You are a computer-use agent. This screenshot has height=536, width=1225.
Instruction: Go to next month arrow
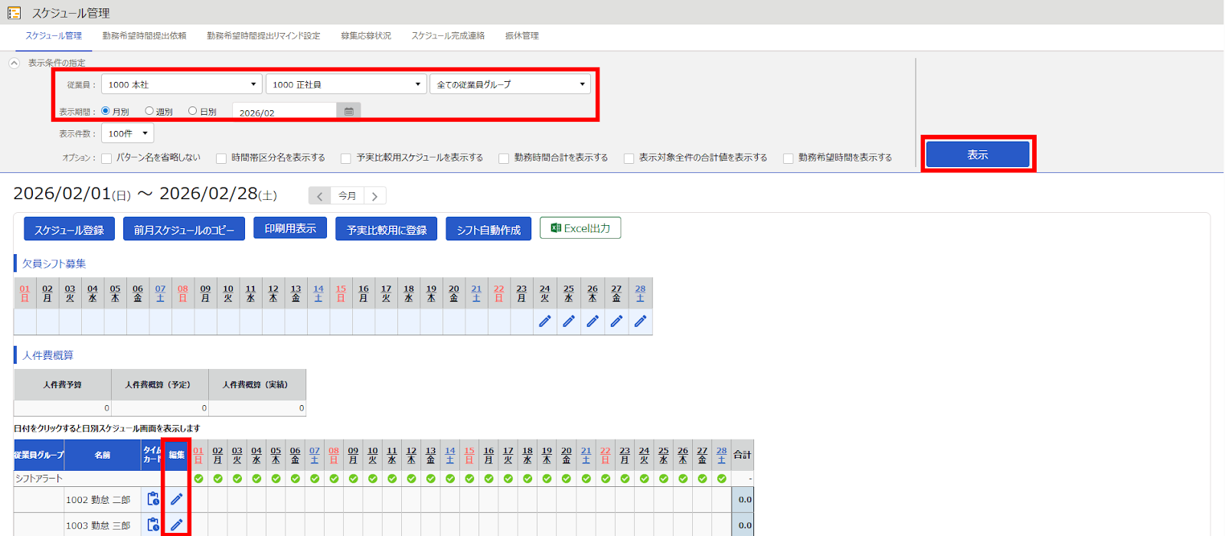pos(374,196)
